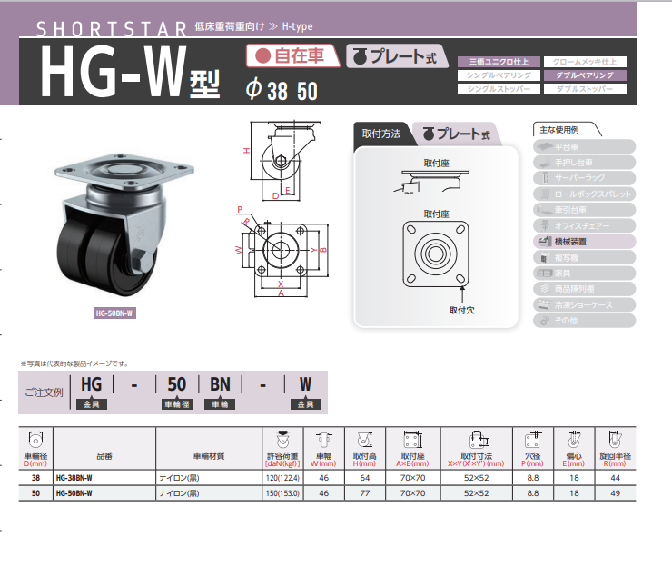Toggle the ダブルベアリング option
The image size is (672, 567).
[x=584, y=75]
